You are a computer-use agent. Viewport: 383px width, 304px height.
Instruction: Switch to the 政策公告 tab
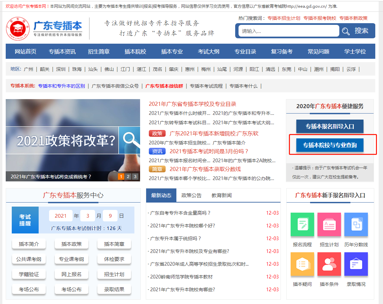(191, 195)
